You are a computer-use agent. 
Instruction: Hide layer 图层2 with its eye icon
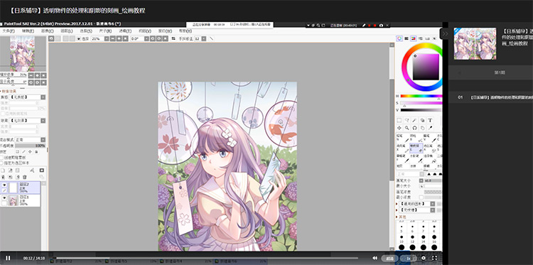[4, 185]
